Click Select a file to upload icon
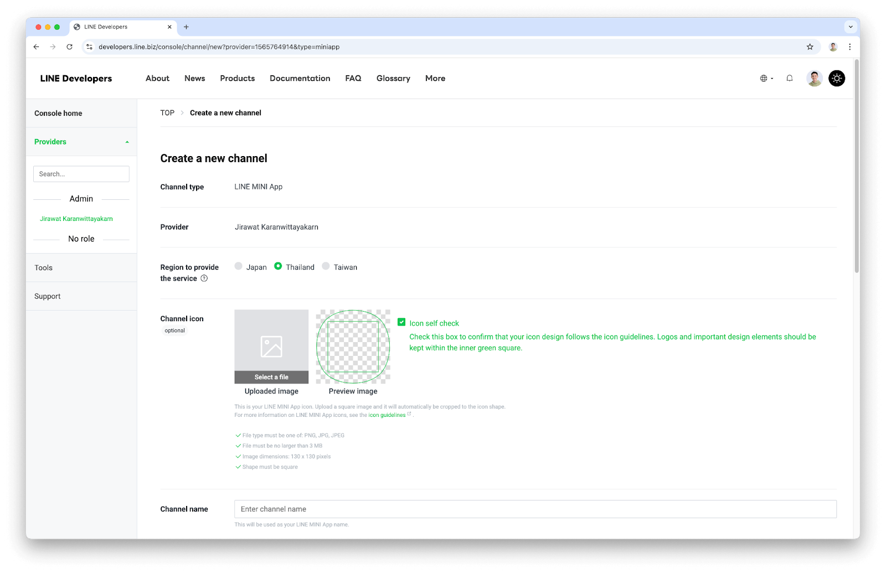This screenshot has height=573, width=886. pyautogui.click(x=271, y=377)
